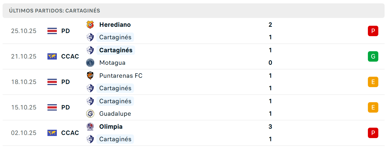Open the Guadalupe team link
Viewport: 389px width, 149px height.
tap(115, 114)
